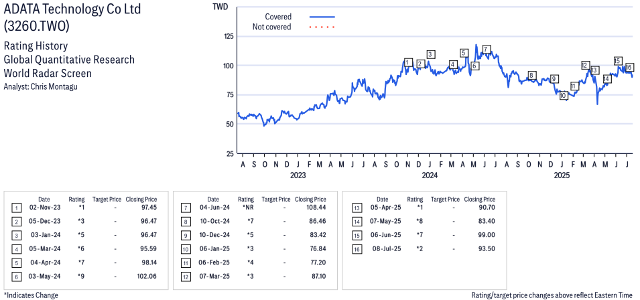
Task: Click chart marker 16 at chart end
Action: [x=629, y=67]
